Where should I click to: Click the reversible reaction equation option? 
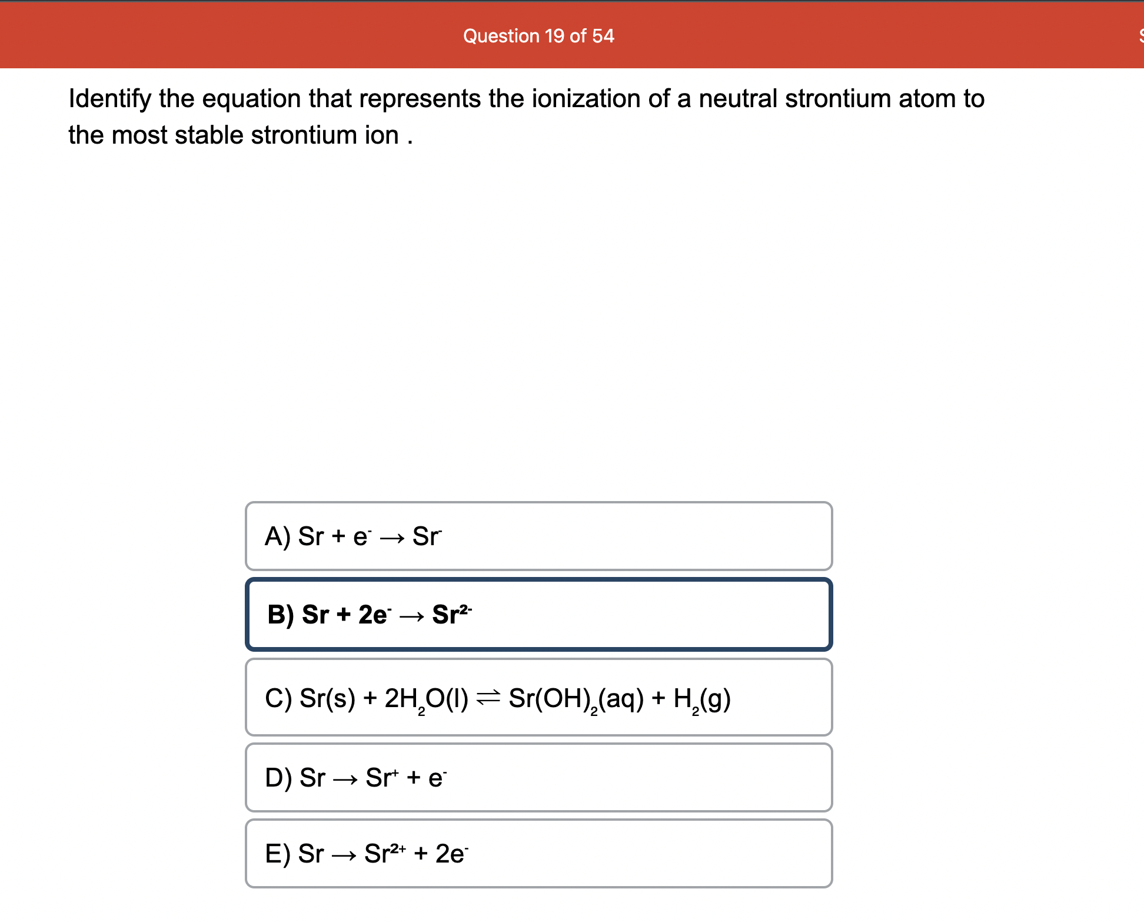coord(538,697)
